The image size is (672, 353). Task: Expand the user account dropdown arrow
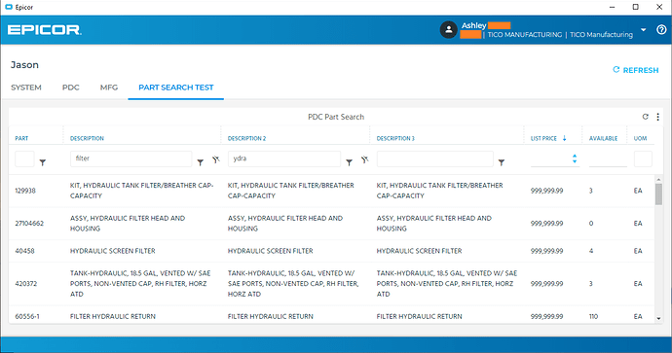[644, 30]
